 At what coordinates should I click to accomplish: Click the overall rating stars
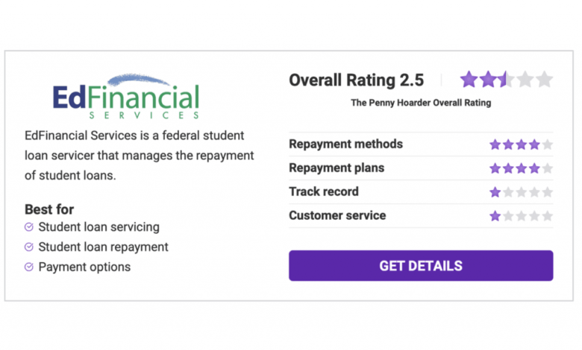(x=507, y=79)
